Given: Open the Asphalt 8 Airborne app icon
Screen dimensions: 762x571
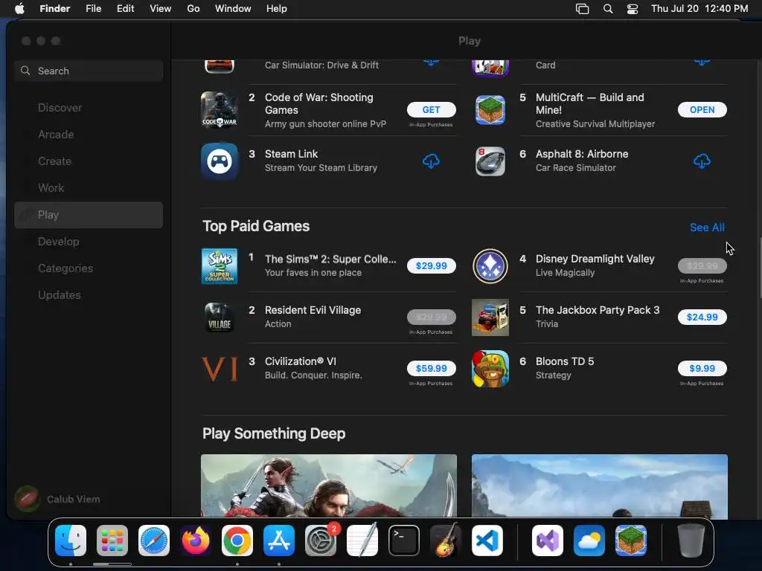Looking at the screenshot, I should (x=490, y=161).
